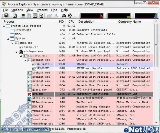Sort by the Company Name column header
Viewport: 160px width, 133px height.
point(135,21)
